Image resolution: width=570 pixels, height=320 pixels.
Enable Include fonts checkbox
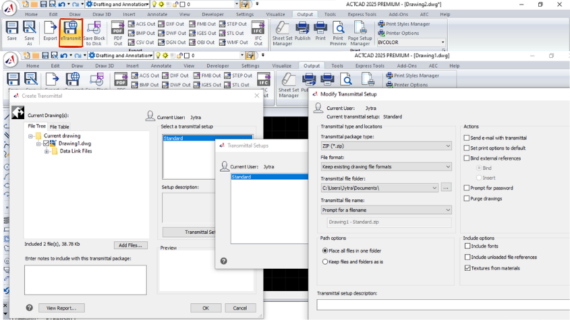[467, 247]
